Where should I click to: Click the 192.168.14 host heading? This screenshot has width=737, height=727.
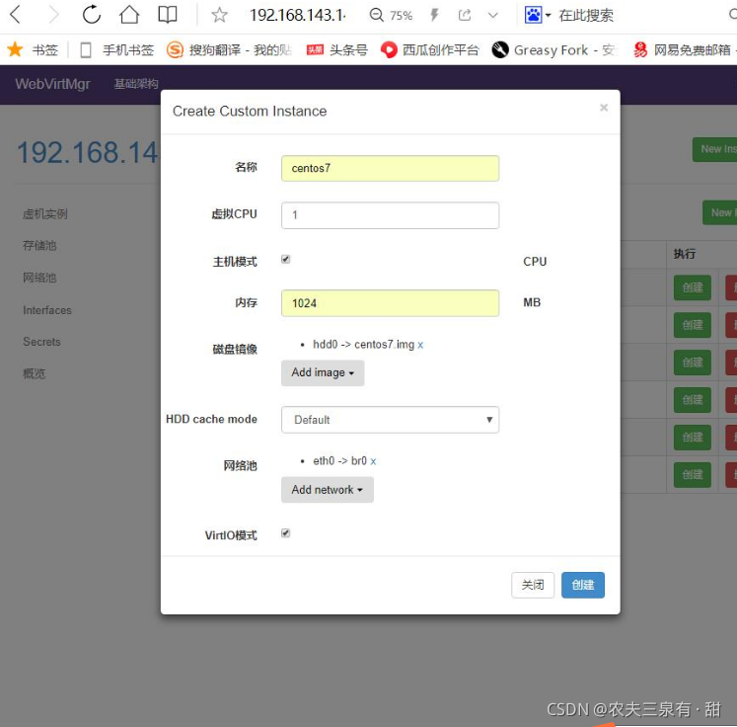[x=88, y=152]
